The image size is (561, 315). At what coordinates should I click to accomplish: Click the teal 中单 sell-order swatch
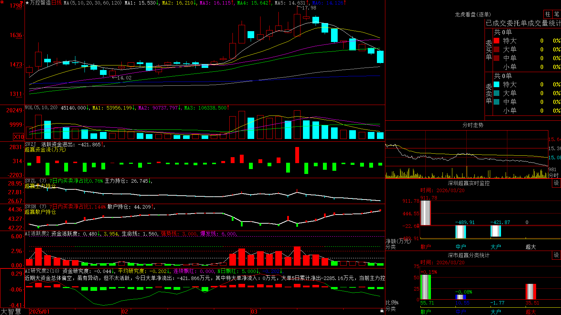(496, 102)
